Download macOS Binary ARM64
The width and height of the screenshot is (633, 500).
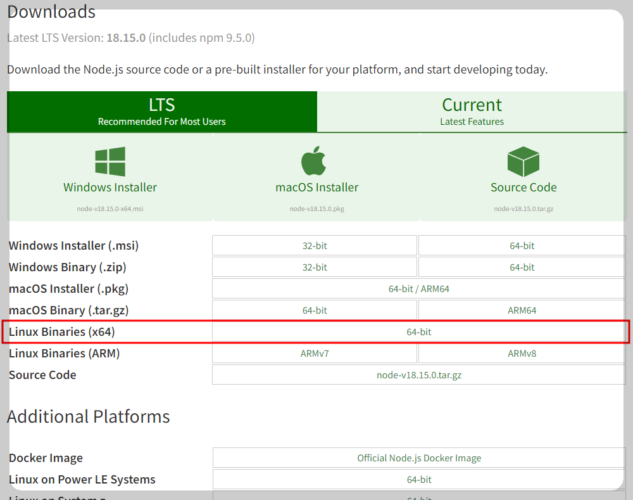(522, 310)
